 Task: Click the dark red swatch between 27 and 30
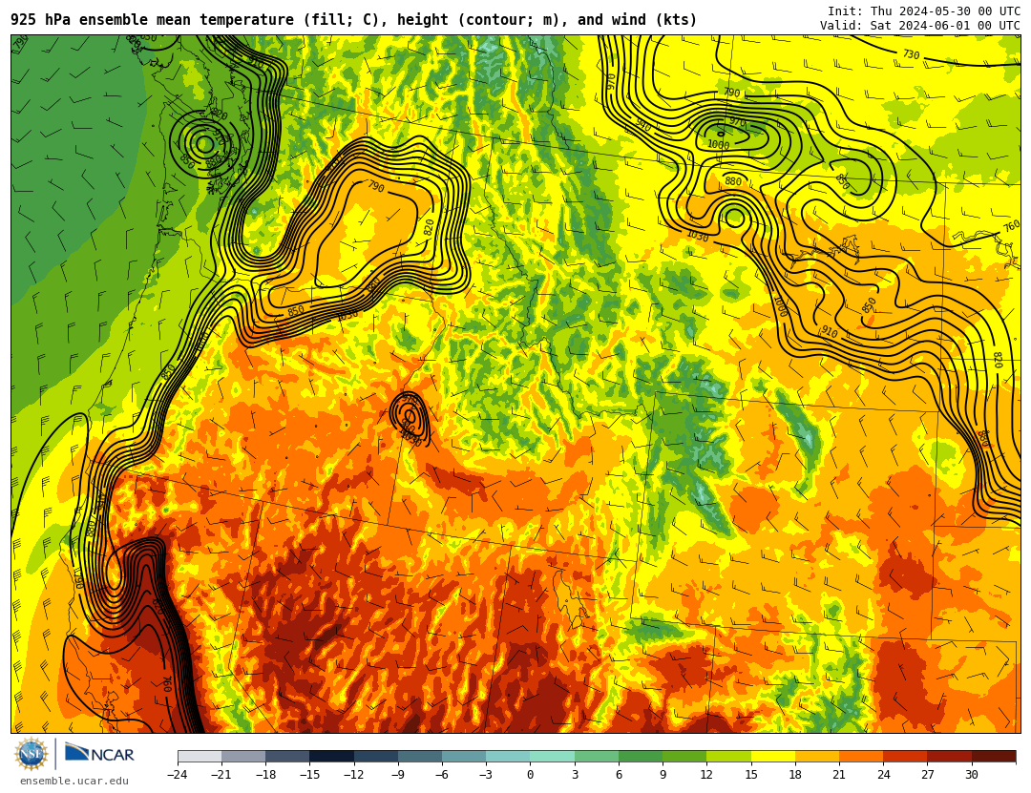pyautogui.click(x=950, y=756)
